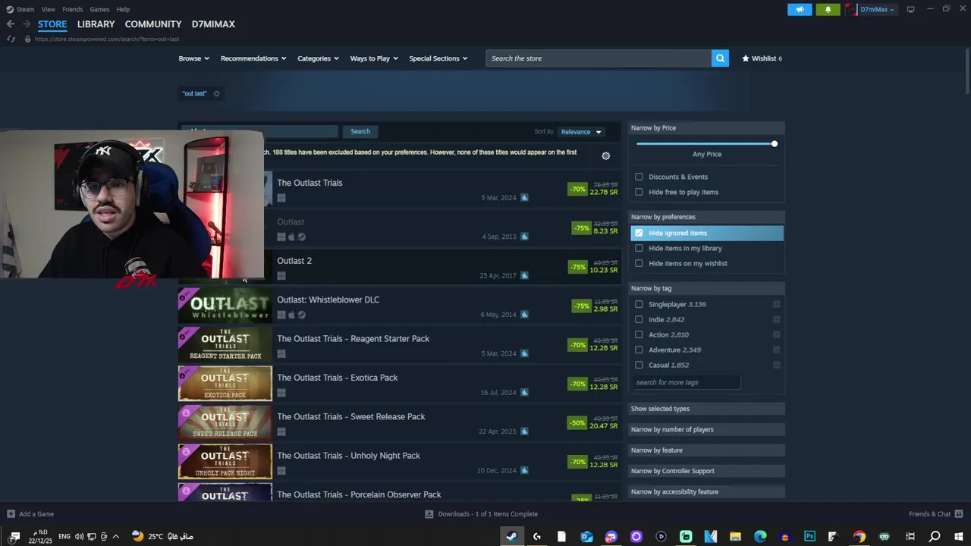Open the Games menu
The image size is (971, 546).
coord(99,9)
